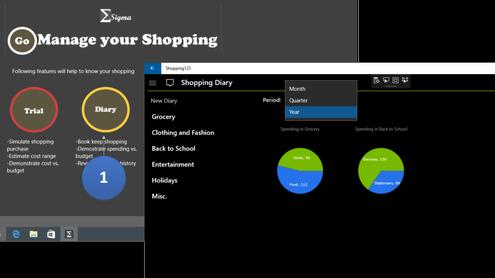Select Misc. category in sidebar

pyautogui.click(x=159, y=196)
